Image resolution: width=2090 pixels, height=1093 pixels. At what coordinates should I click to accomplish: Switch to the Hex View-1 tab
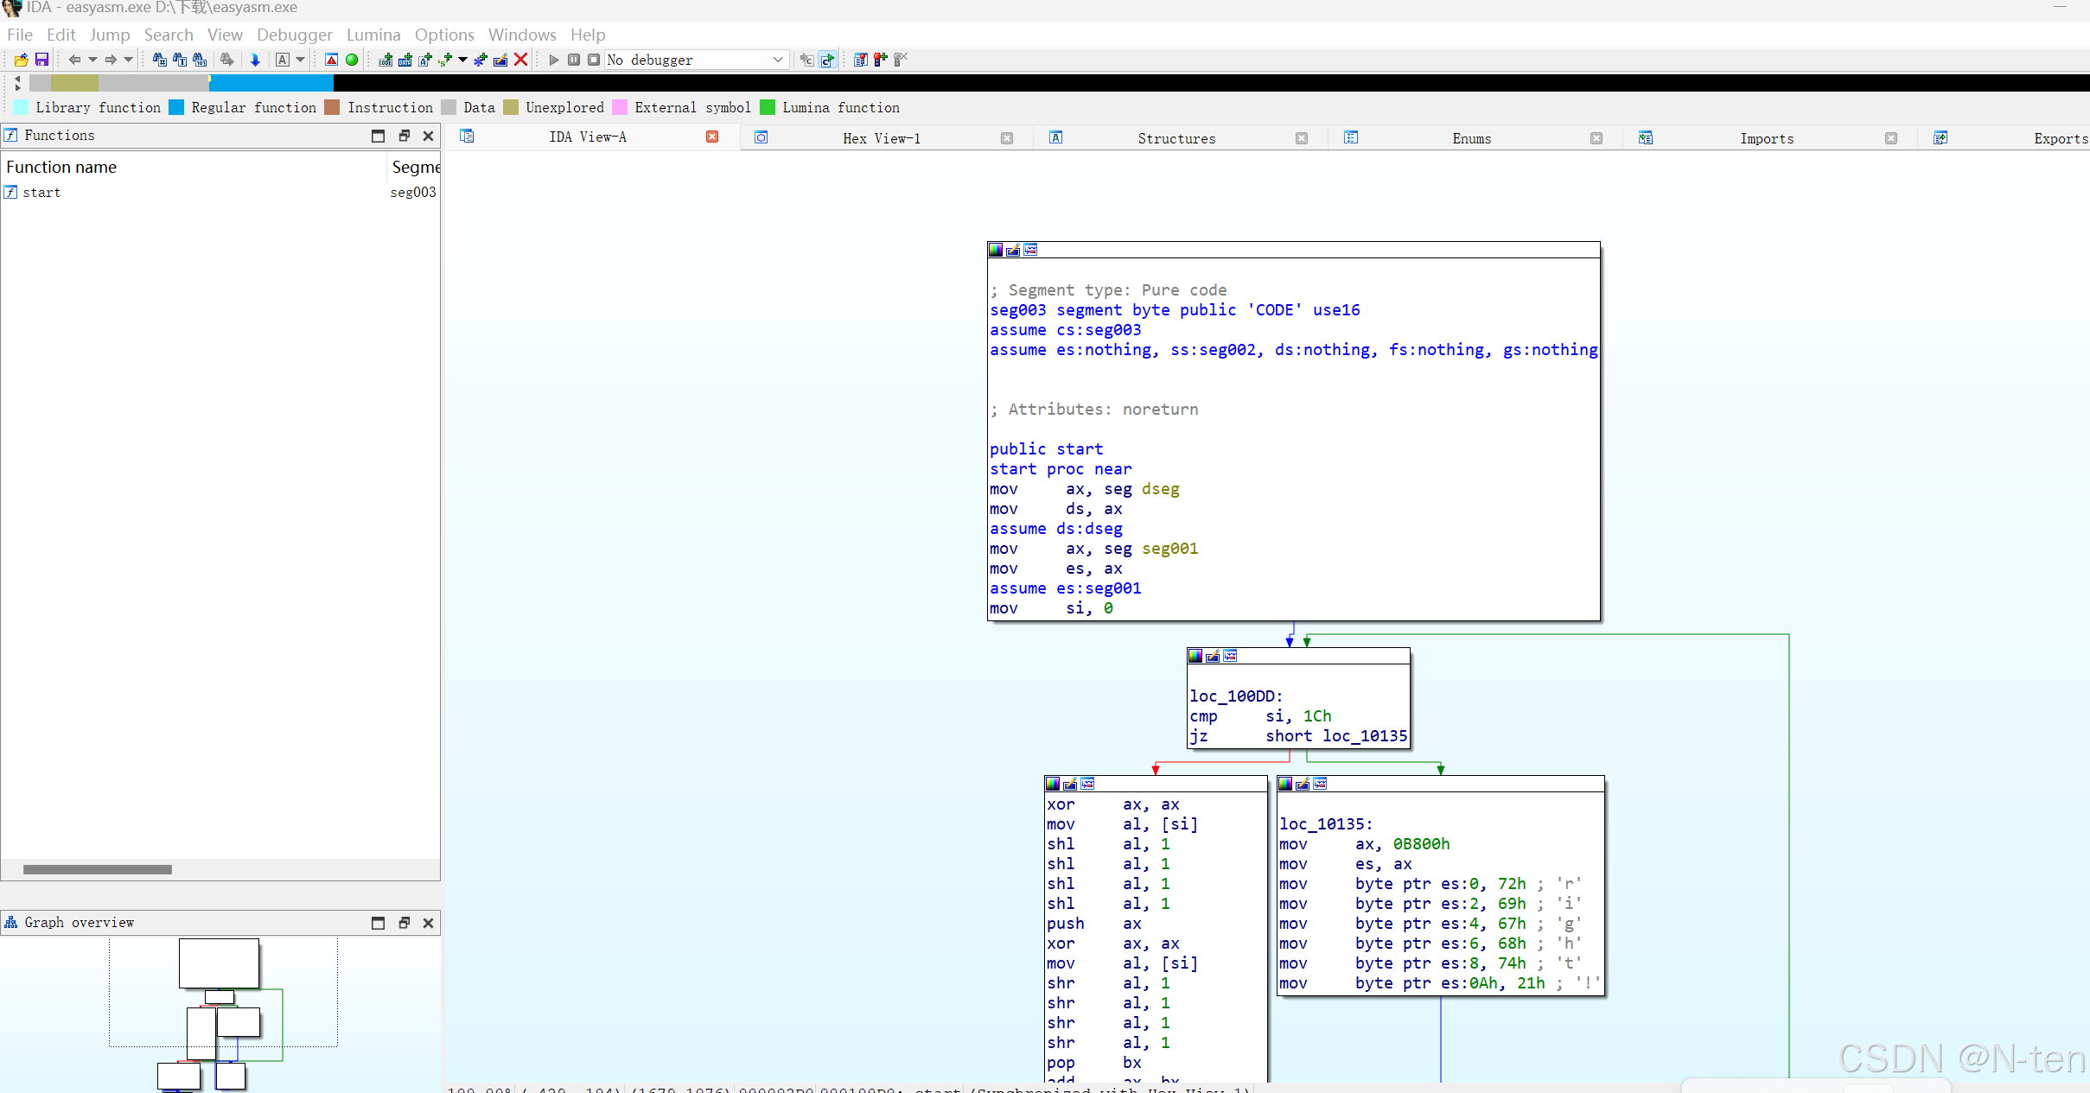[882, 138]
